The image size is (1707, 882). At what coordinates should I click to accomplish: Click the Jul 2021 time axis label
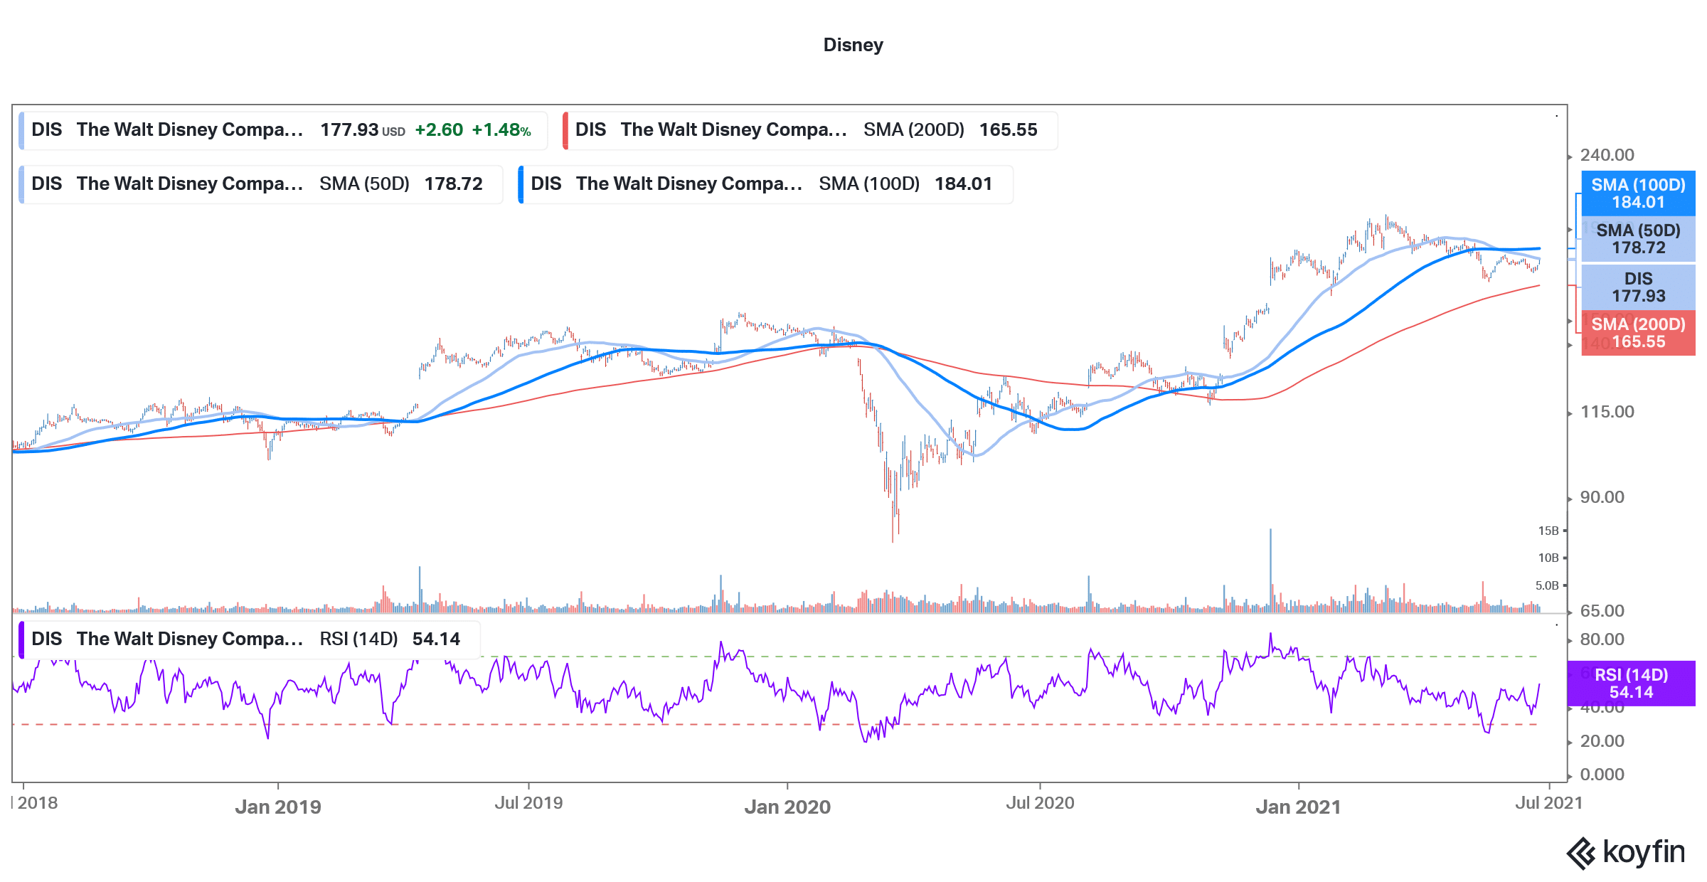(1549, 803)
